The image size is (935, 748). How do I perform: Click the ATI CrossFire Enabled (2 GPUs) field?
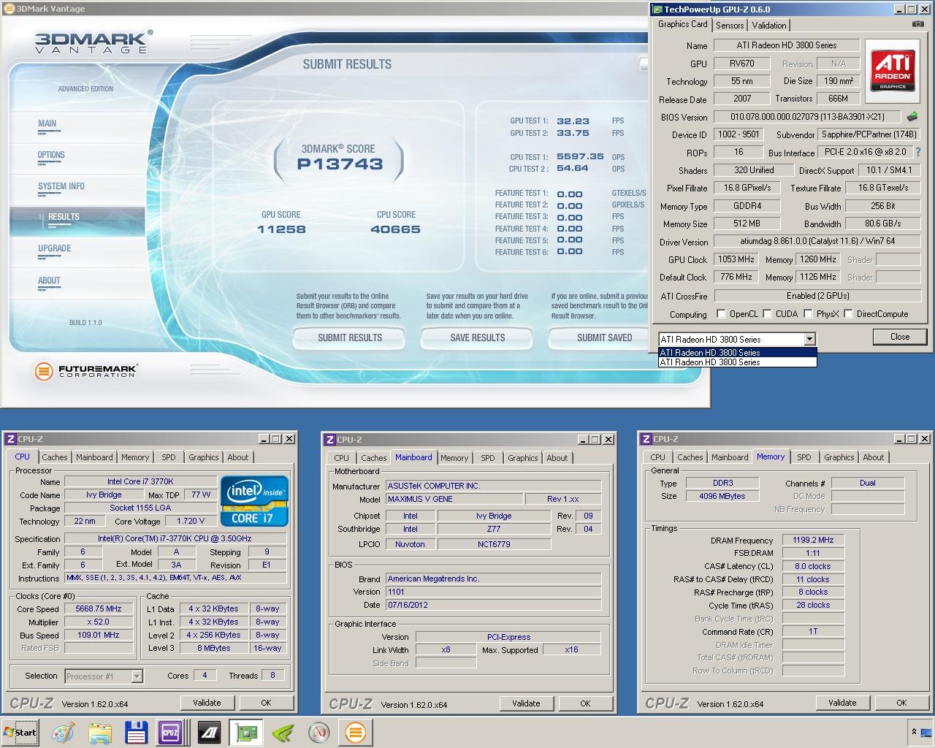(817, 296)
